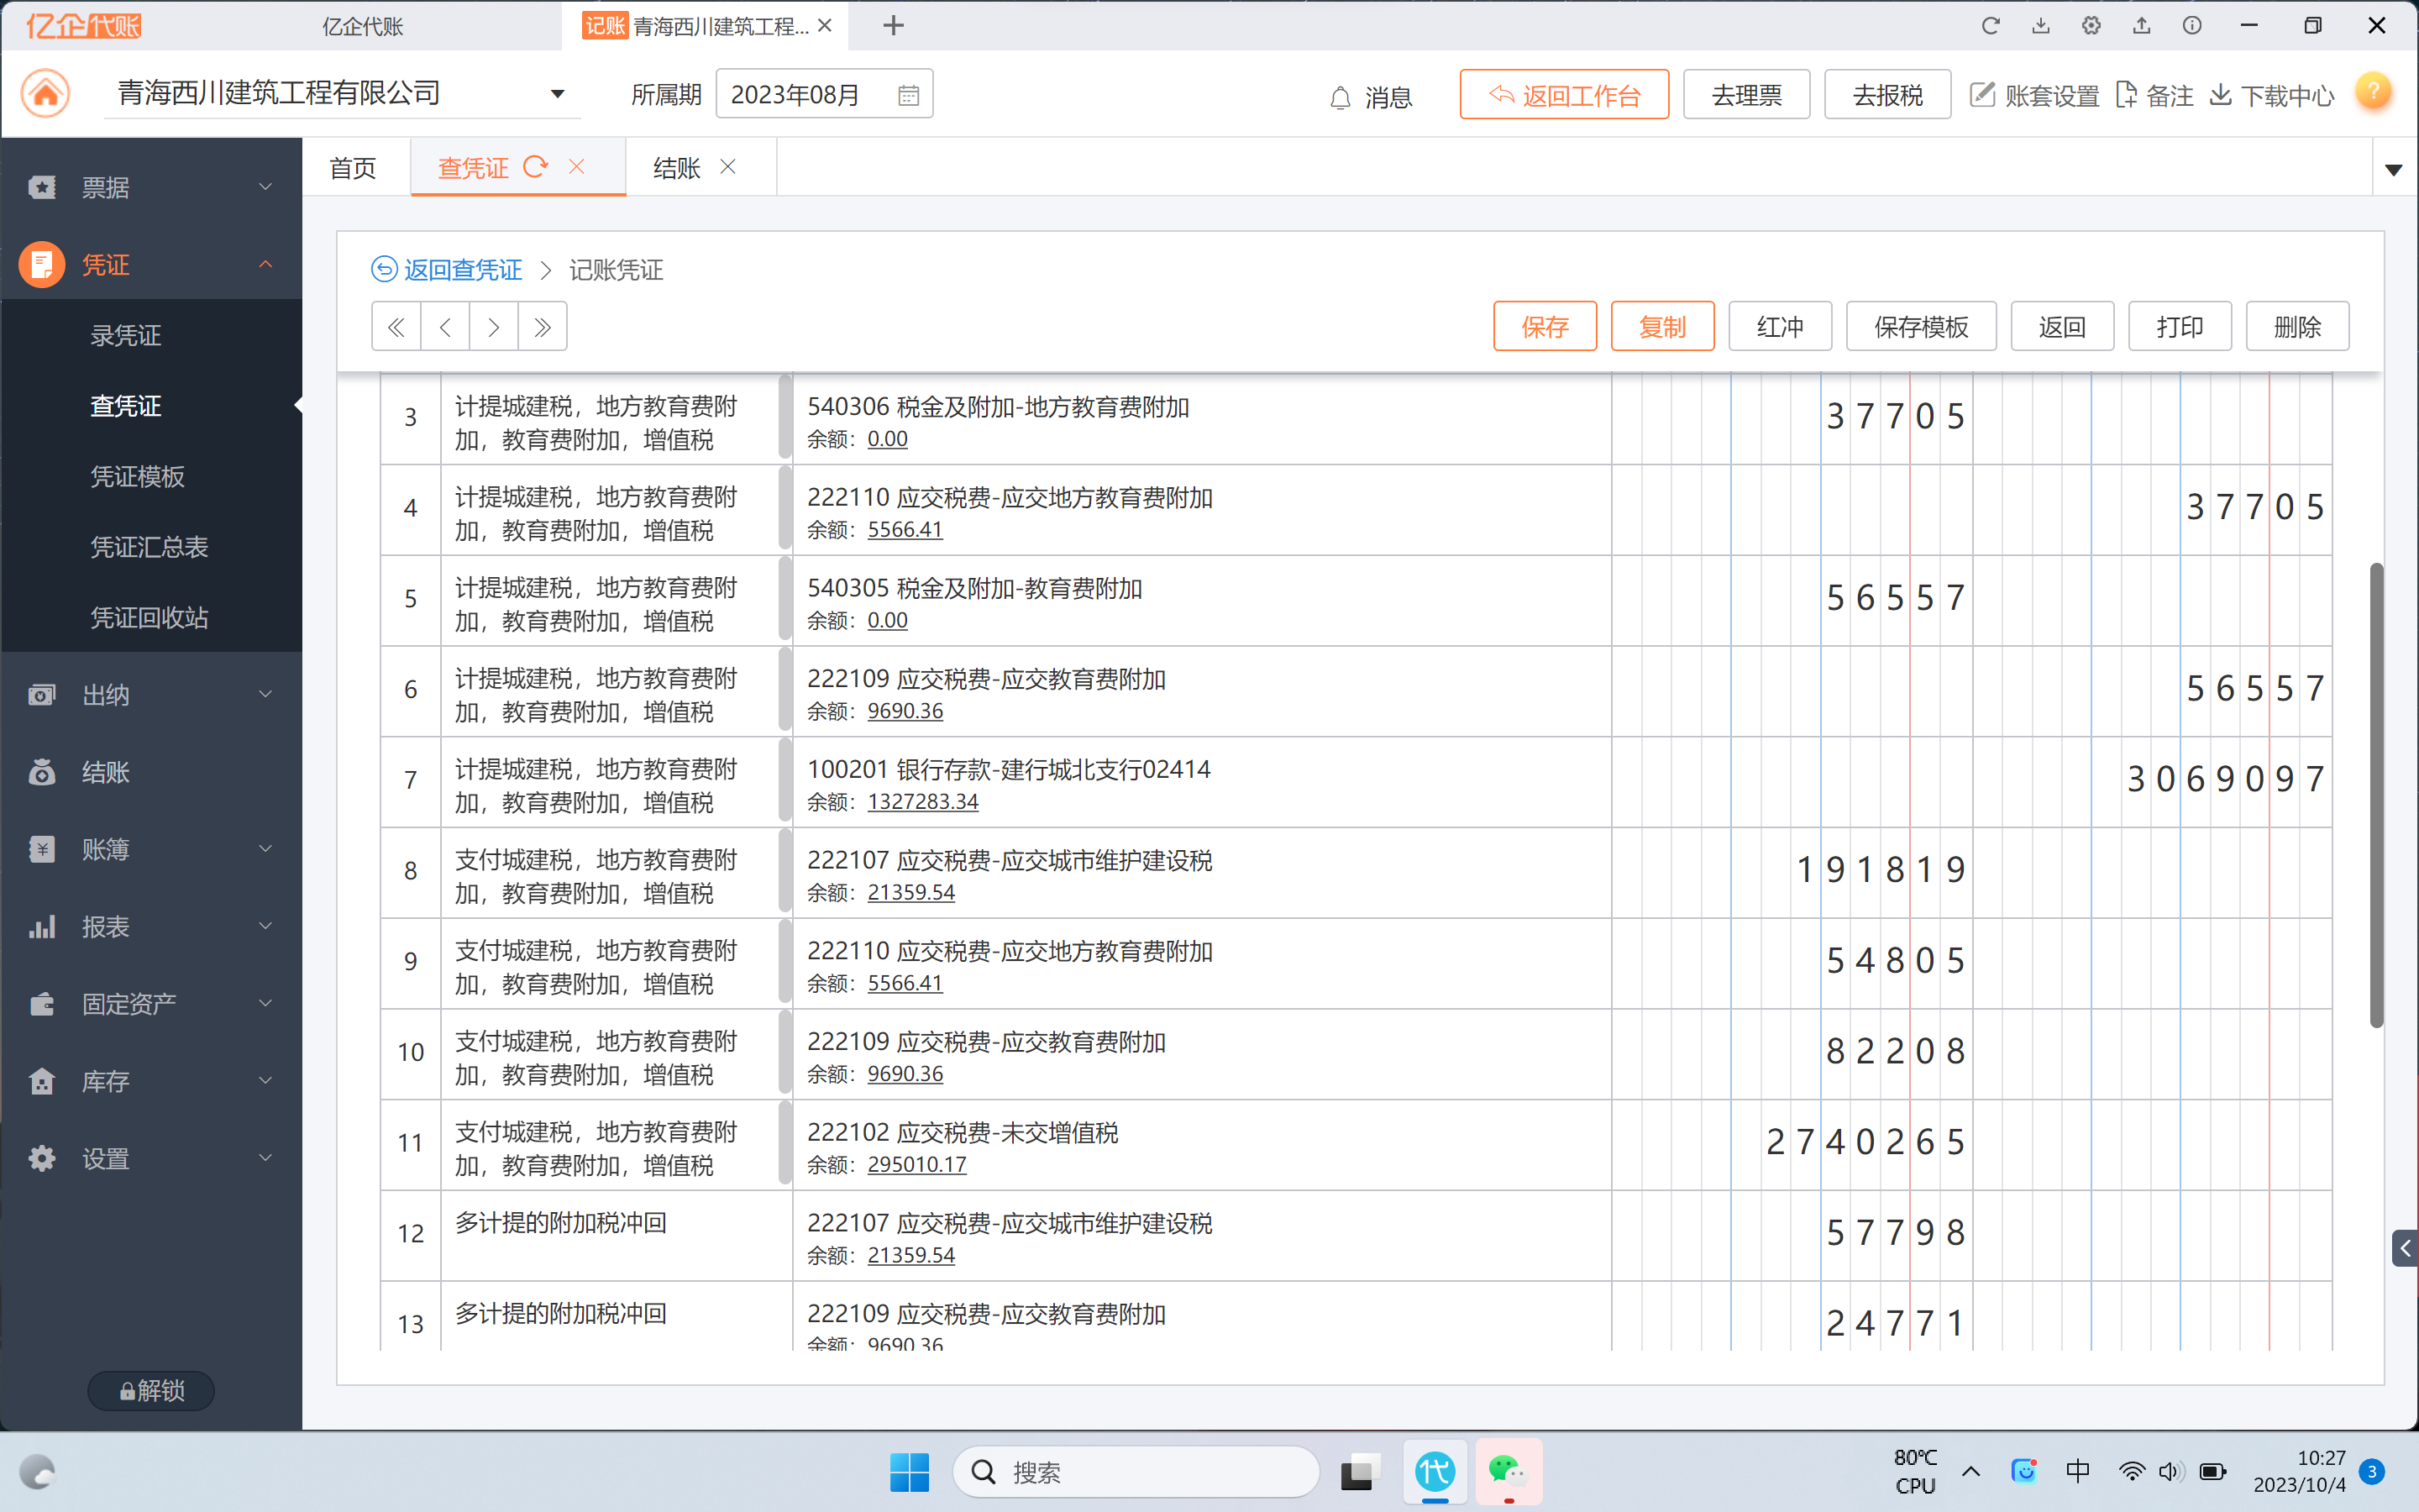Click the orange home icon
2419x1512 pixels.
(46, 94)
